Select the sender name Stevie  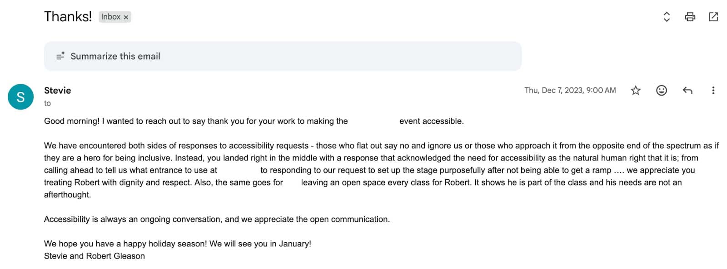(x=57, y=91)
